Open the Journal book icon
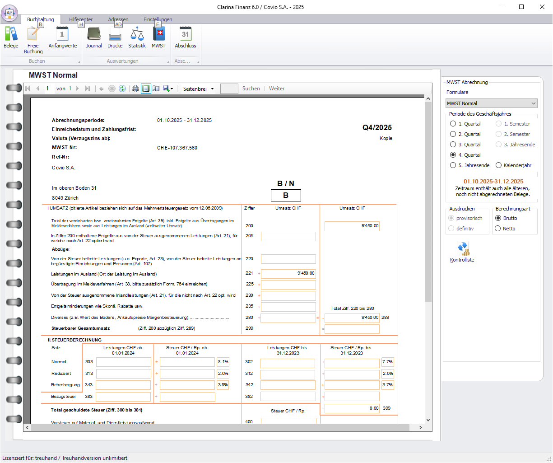This screenshot has height=463, width=553. 94,37
